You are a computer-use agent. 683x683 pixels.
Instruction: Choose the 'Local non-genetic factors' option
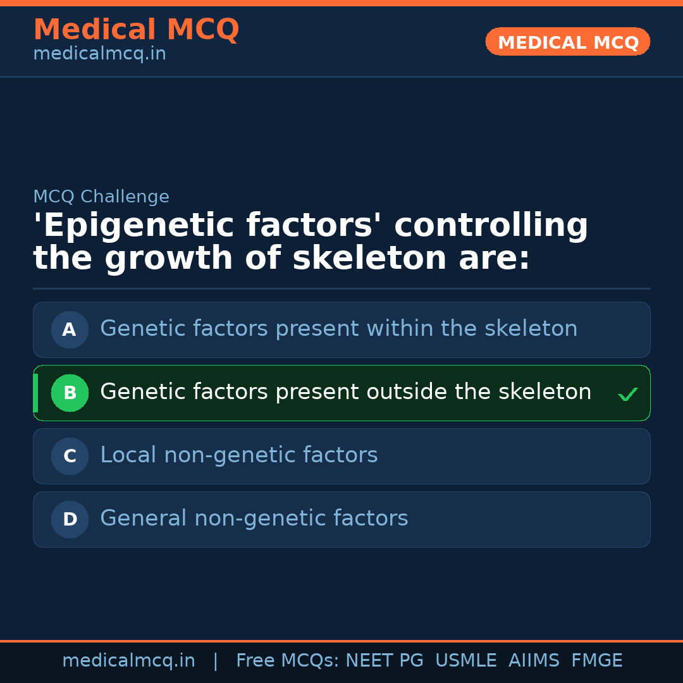[x=238, y=455]
